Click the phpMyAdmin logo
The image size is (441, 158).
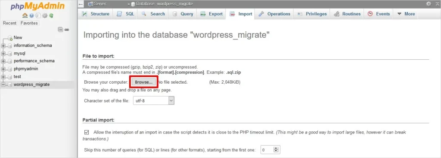click(x=38, y=6)
